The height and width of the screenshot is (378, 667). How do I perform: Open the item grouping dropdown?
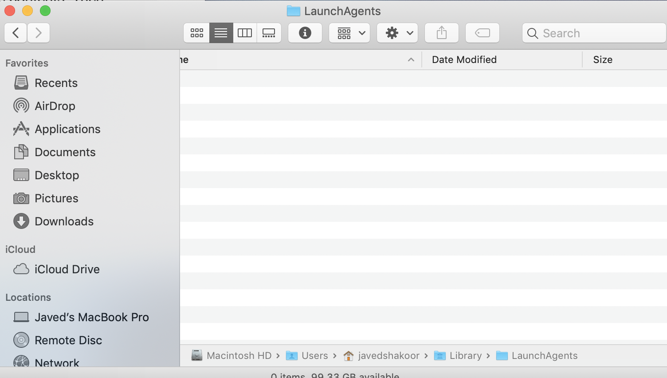[349, 33]
